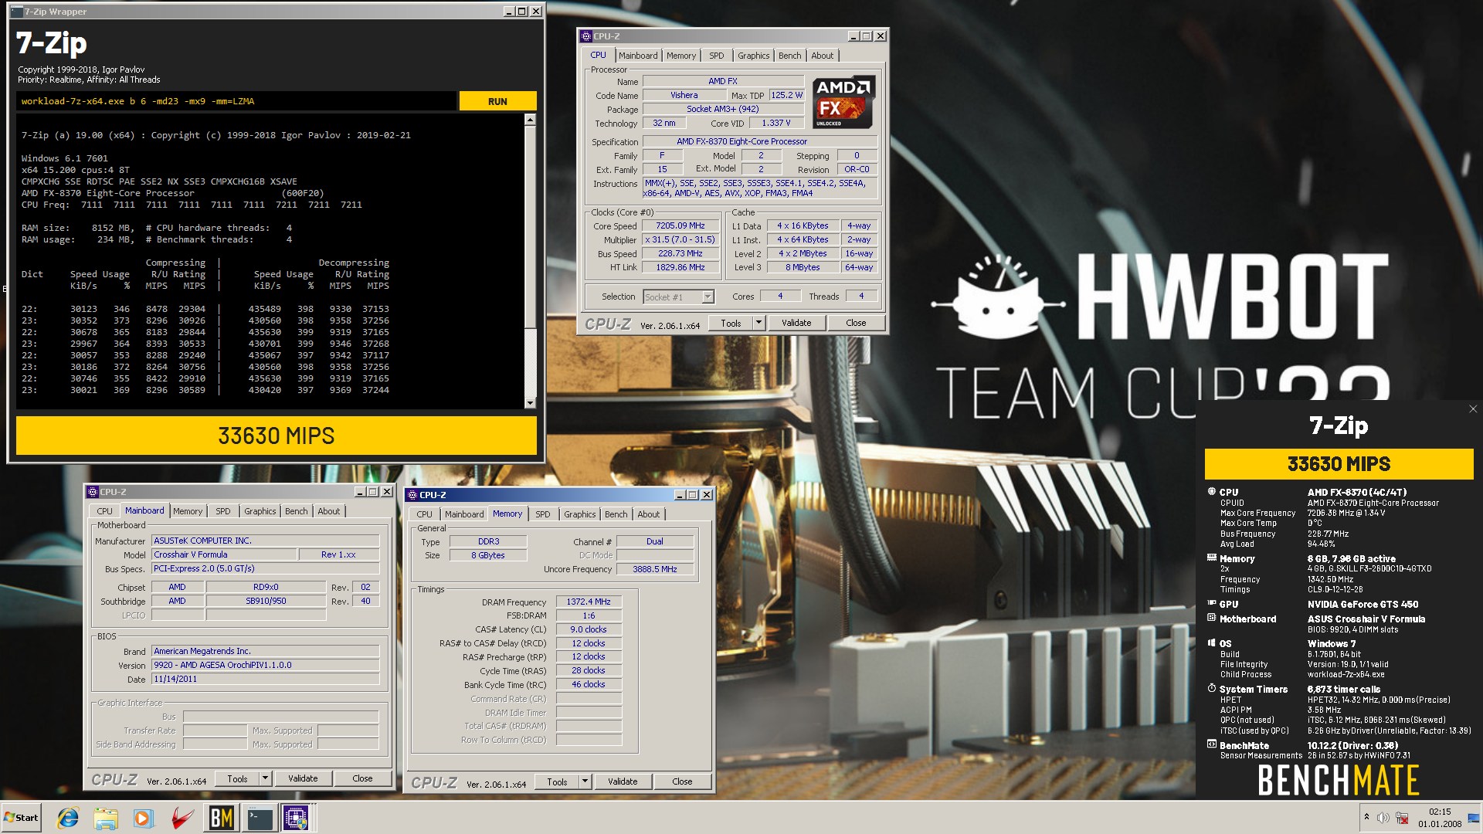Switch to BenchMate BM taskbar button
The height and width of the screenshot is (834, 1483).
pyautogui.click(x=221, y=818)
